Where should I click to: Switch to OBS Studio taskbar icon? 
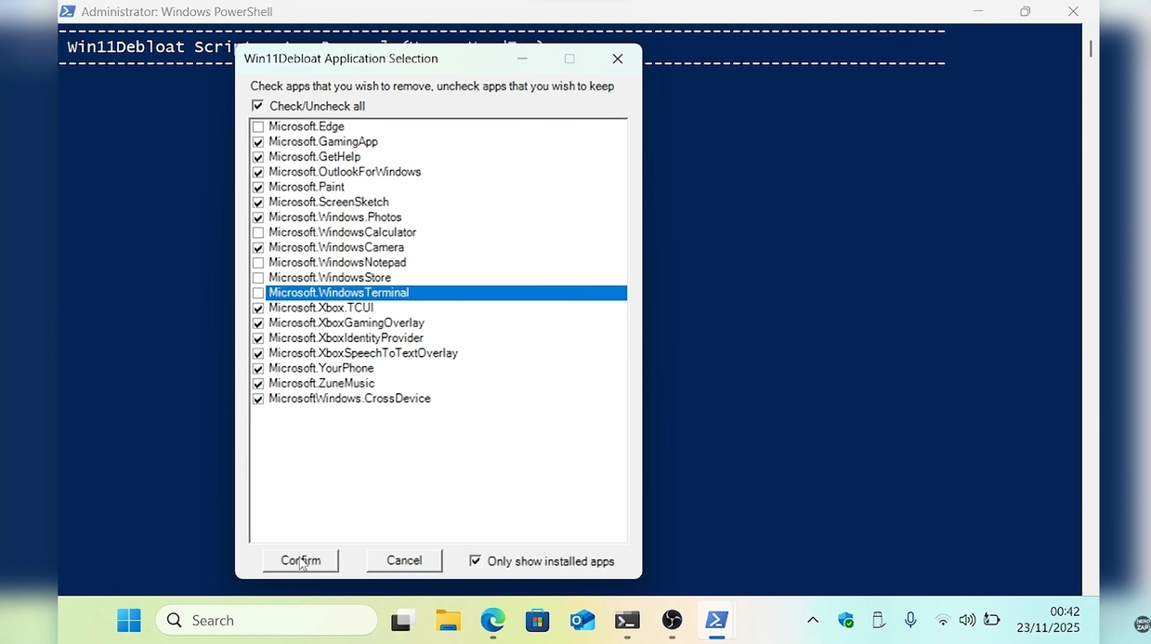672,621
